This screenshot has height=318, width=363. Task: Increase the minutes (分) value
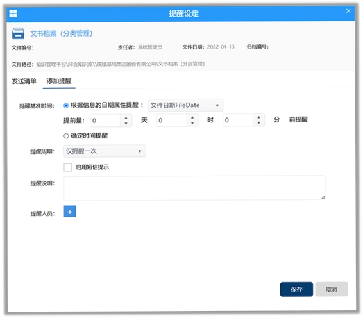point(259,117)
